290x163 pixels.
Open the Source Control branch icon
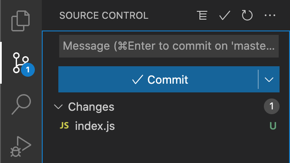(x=21, y=63)
